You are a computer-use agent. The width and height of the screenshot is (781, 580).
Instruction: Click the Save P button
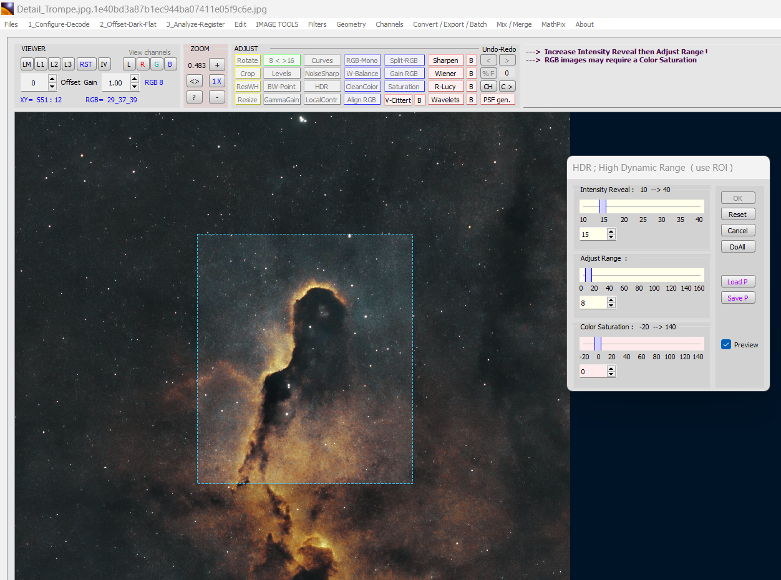point(737,298)
